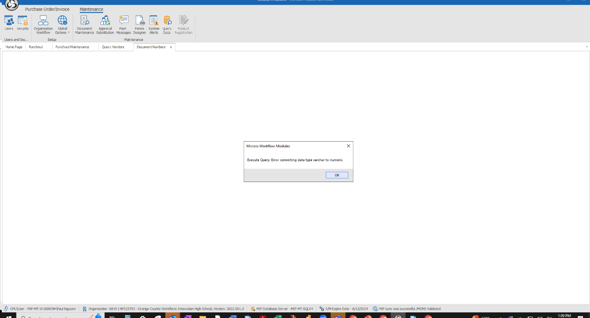
Task: Expand the tab list arrow at far right
Action: (x=587, y=47)
